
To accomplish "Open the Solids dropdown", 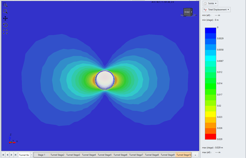I will click(x=210, y=3).
